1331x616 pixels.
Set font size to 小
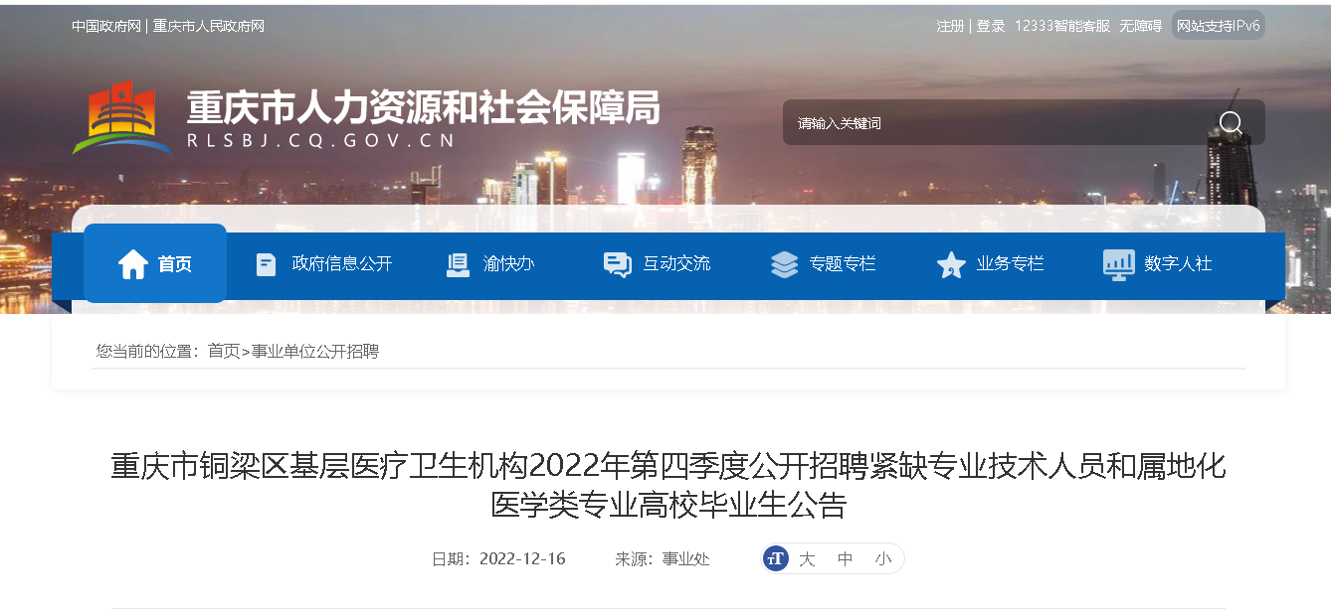[883, 559]
